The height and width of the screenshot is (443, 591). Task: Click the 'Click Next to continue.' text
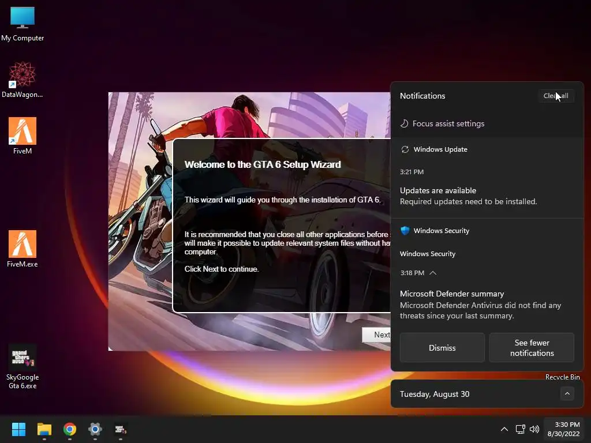coord(221,269)
